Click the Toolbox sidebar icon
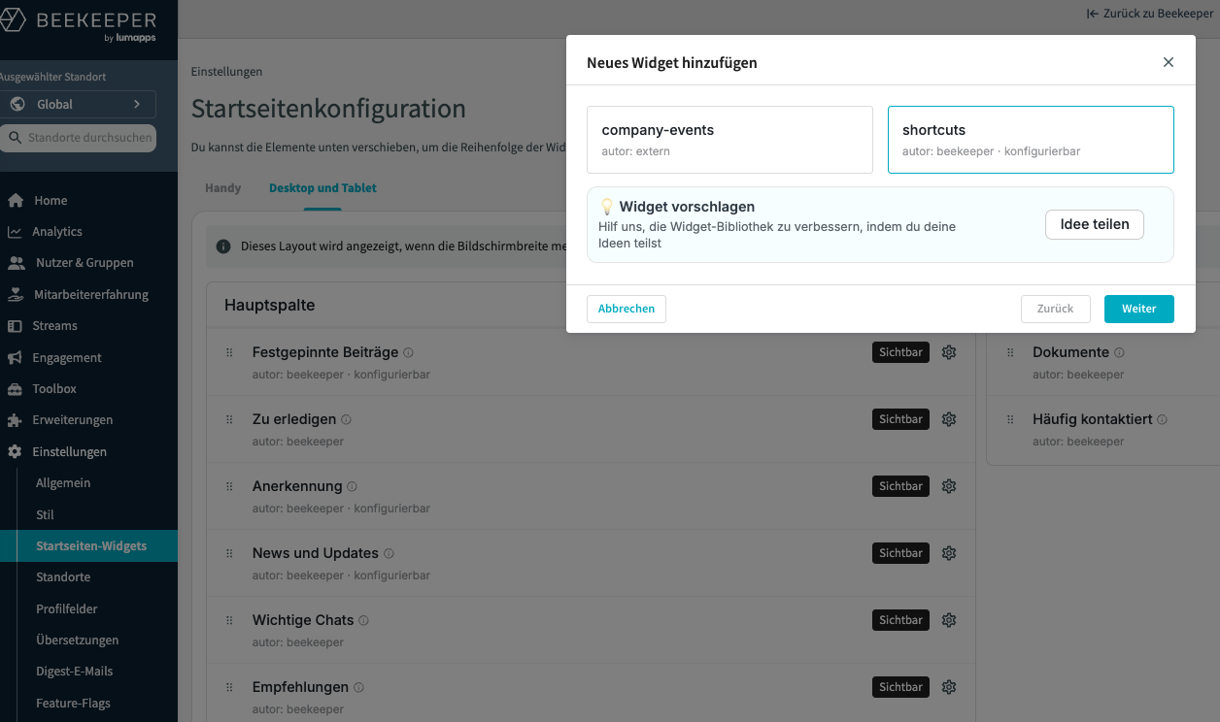The height and width of the screenshot is (722, 1220). (15, 389)
